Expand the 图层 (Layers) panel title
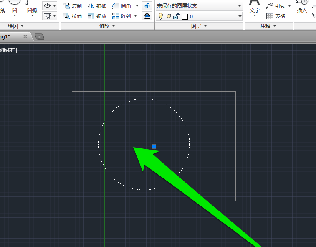The height and width of the screenshot is (247, 316). [x=199, y=26]
